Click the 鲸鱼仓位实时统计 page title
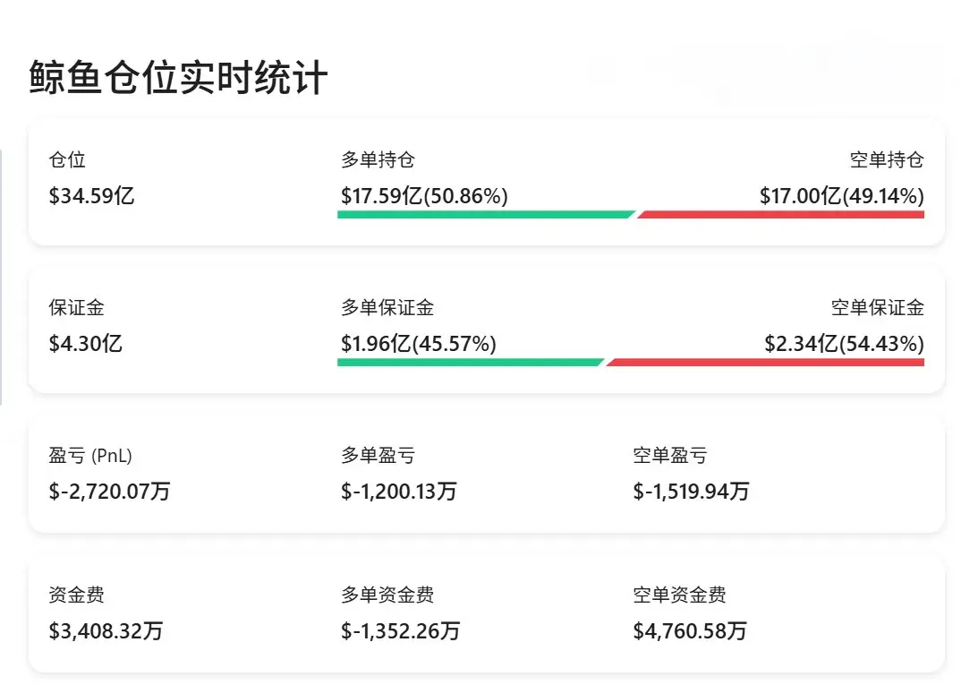Image resolution: width=961 pixels, height=685 pixels. tap(179, 79)
